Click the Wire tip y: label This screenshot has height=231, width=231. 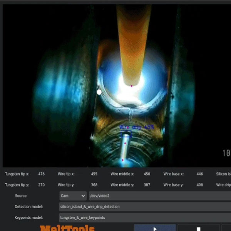tap(66, 185)
